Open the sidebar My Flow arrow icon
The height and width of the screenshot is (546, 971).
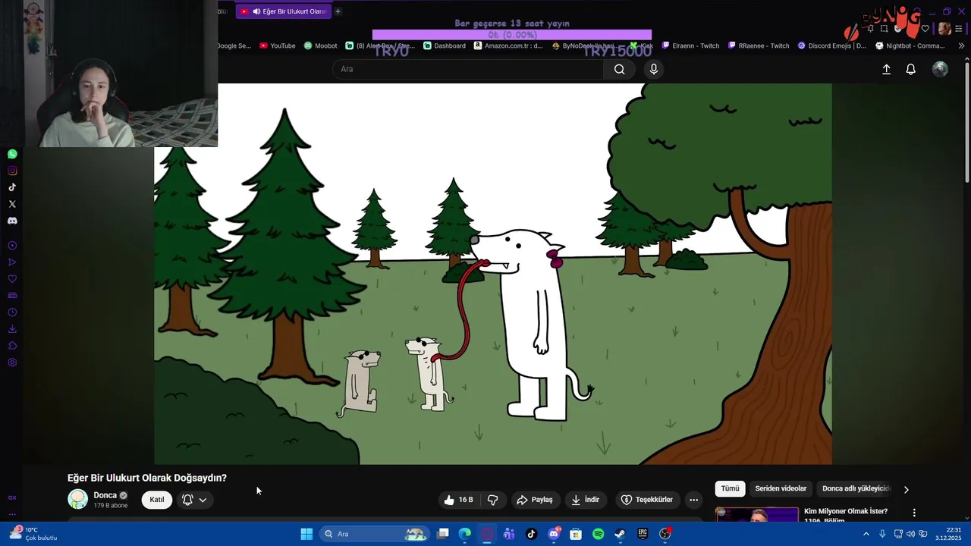coord(12,262)
